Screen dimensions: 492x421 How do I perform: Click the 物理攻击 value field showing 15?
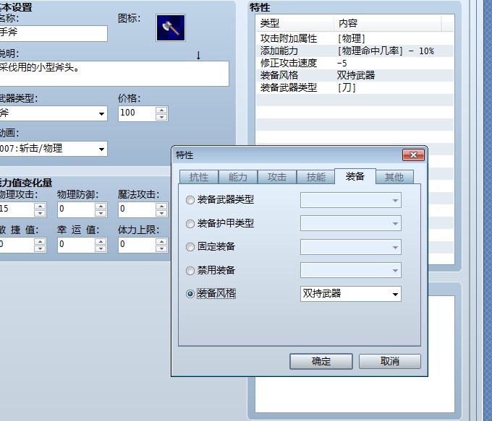[17, 209]
